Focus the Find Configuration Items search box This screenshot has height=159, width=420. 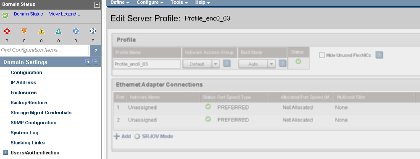(x=45, y=50)
